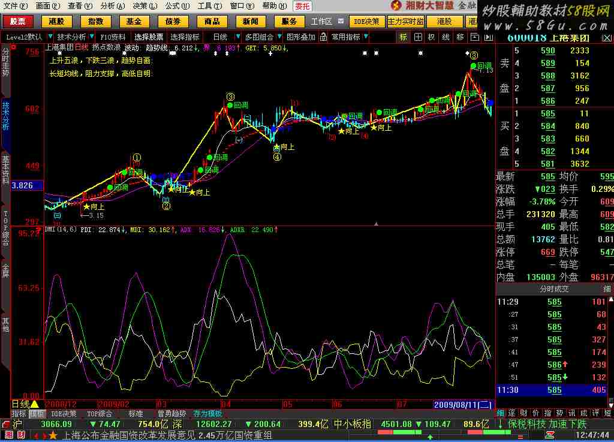This screenshot has height=442, width=614.
Task: Select the 讯 tab at bottom right
Action: [571, 413]
